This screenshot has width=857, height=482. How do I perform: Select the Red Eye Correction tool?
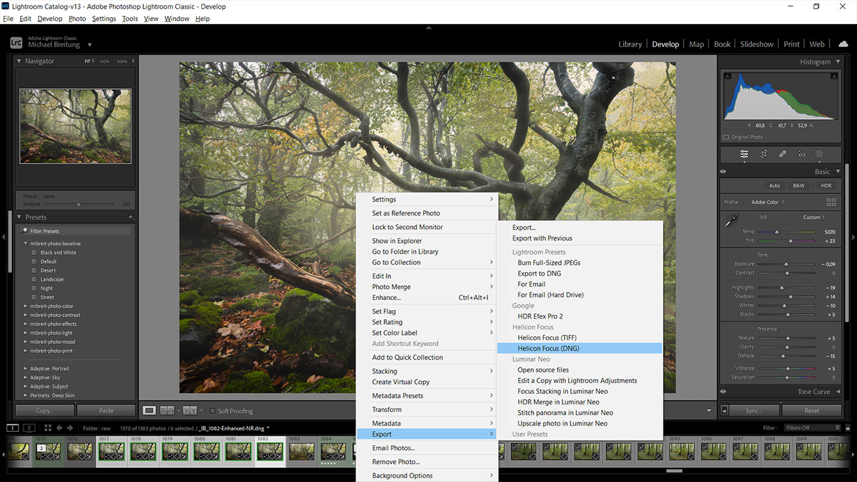pyautogui.click(x=801, y=154)
